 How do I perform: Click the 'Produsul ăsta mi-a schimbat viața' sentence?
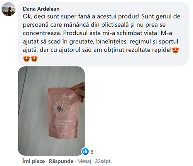point(111,33)
